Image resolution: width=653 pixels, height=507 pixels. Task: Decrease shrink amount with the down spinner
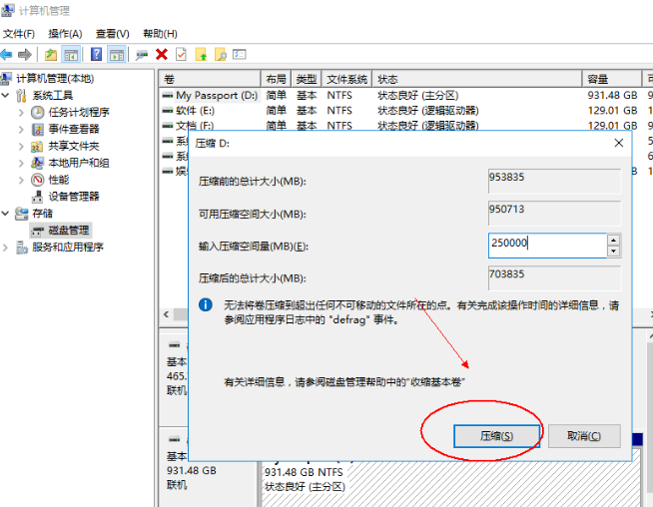point(613,250)
